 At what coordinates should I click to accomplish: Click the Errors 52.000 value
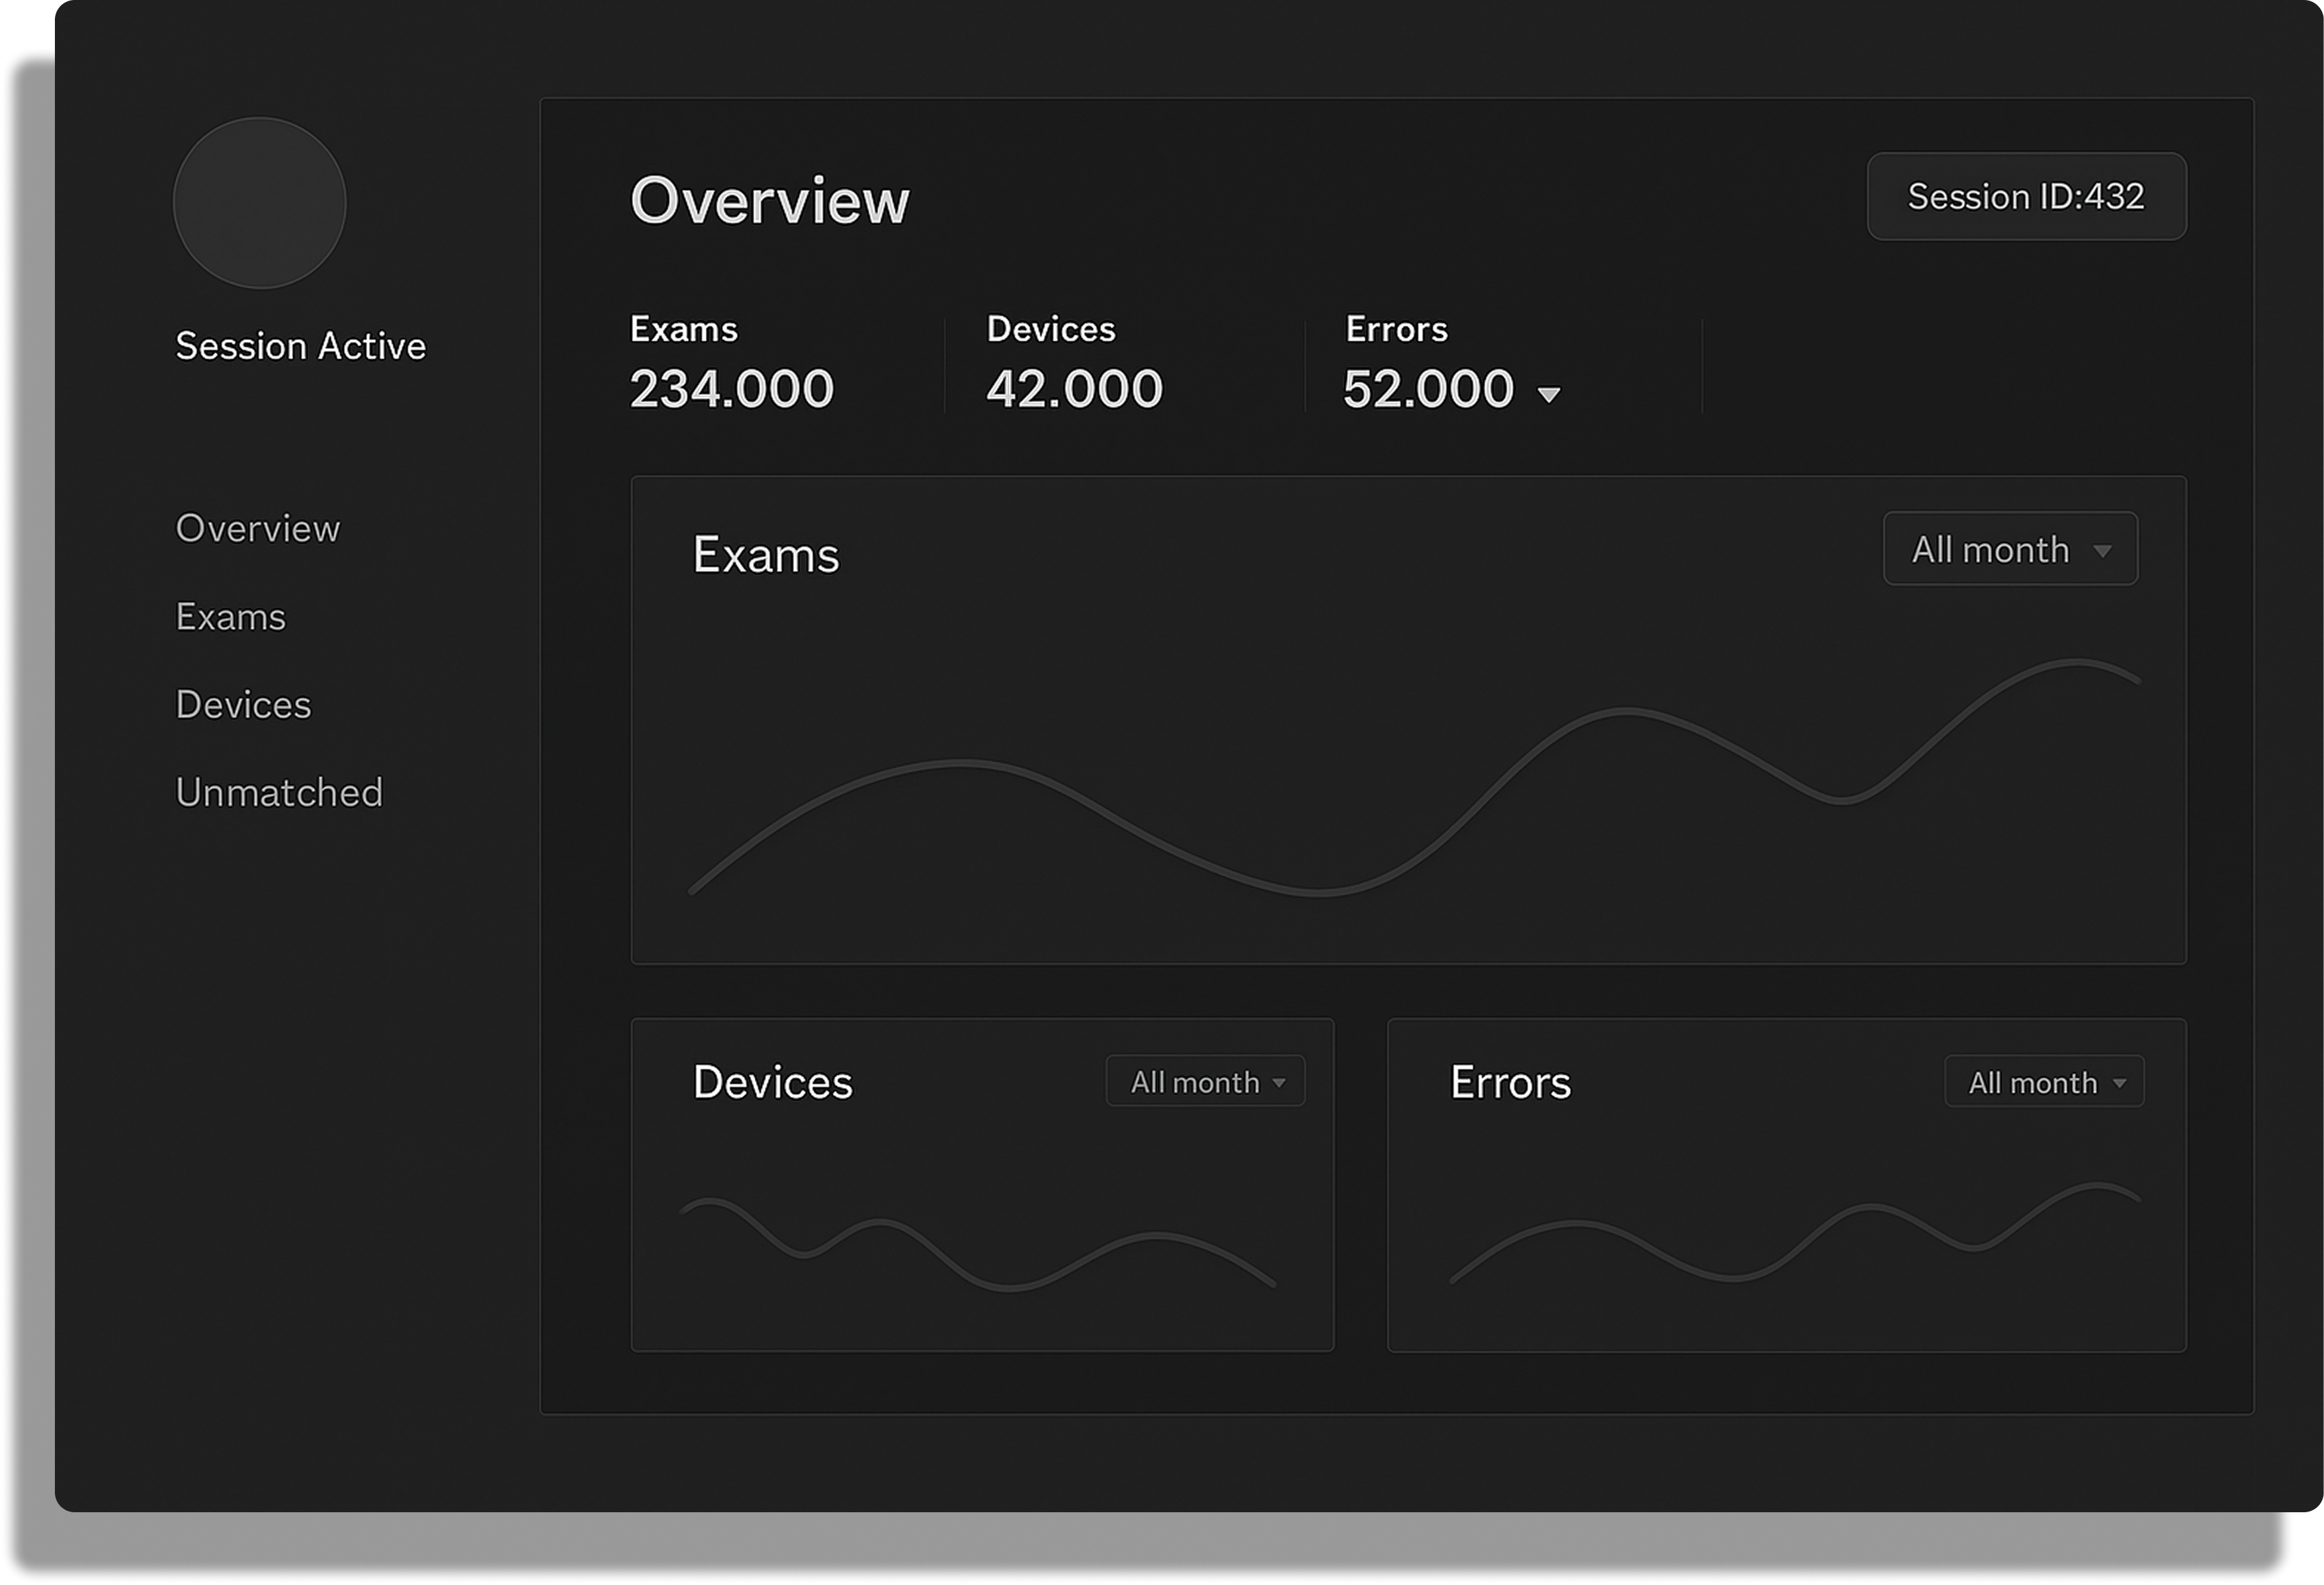point(1428,388)
